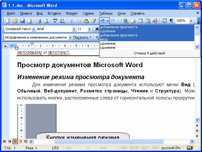Switch to Normal view button
Viewport: 202px width, 152px height.
[4, 142]
